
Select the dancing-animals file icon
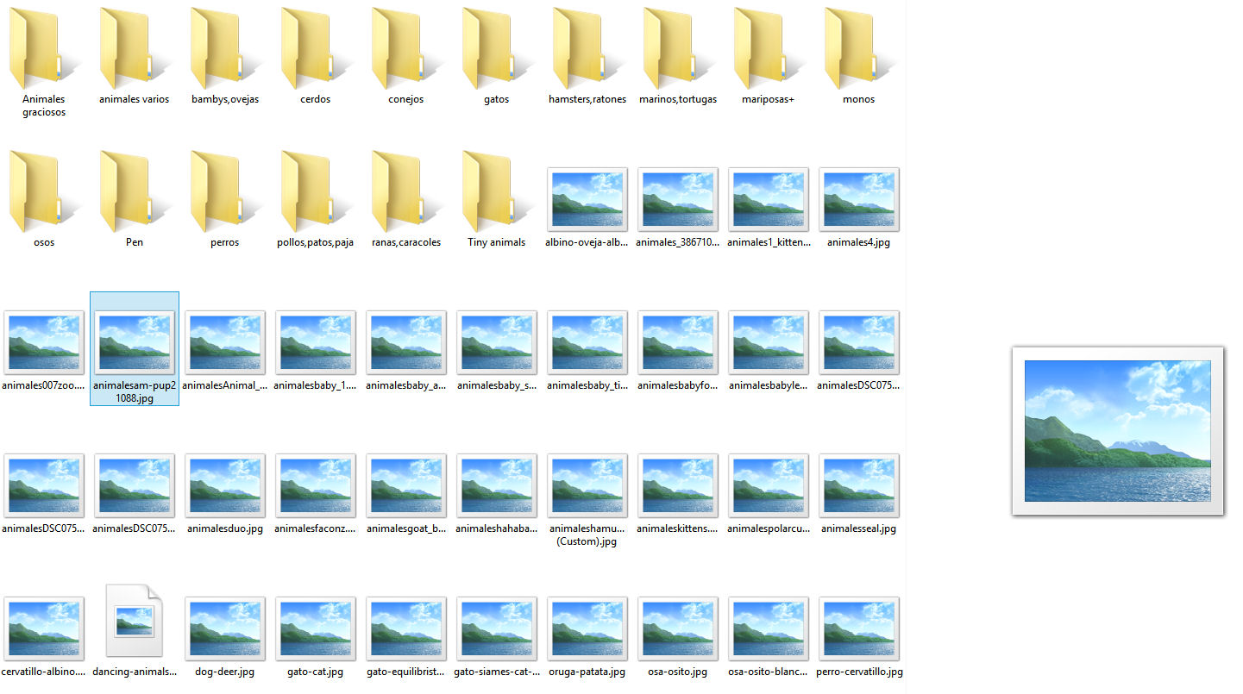pyautogui.click(x=134, y=622)
